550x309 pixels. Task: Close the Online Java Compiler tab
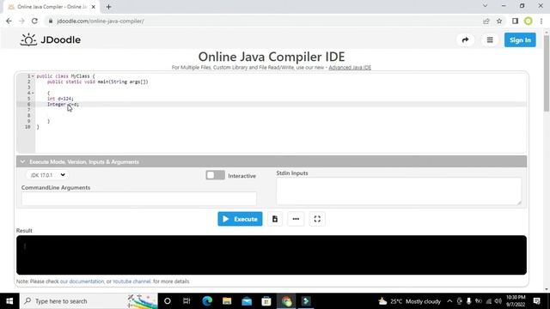(x=94, y=7)
